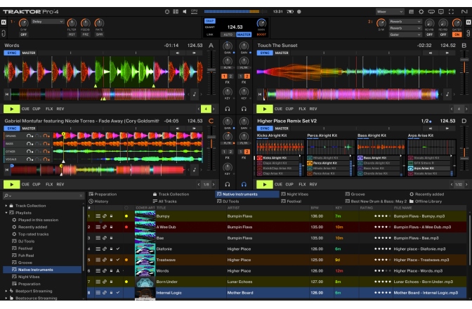Viewport: 472px width, 309px height.
Task: Click CUE button on Deck B
Action: (278, 109)
